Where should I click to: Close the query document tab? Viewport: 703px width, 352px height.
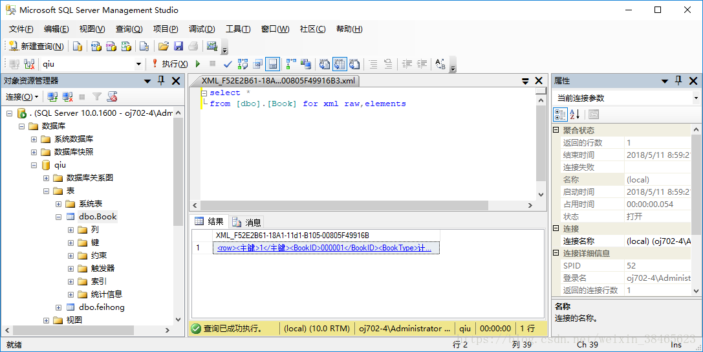[539, 81]
